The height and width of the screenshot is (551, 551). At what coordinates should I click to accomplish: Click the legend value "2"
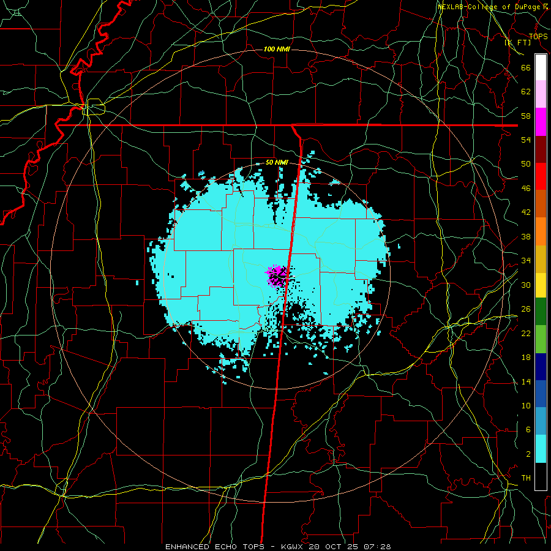(x=528, y=454)
